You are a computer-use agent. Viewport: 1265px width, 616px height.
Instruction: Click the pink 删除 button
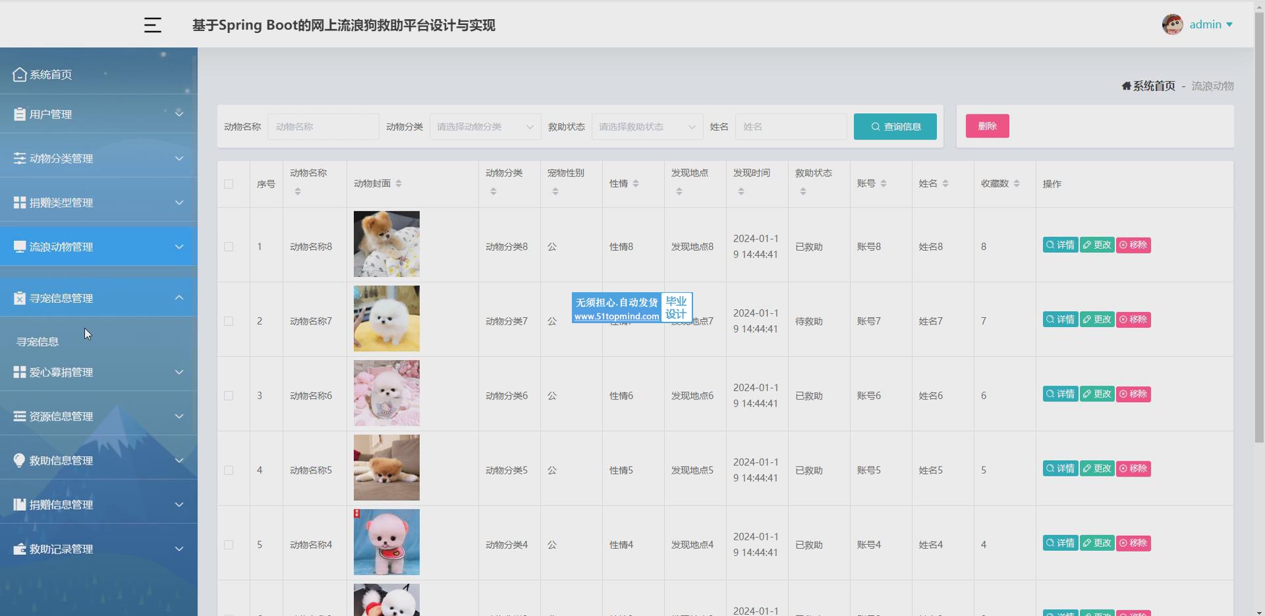pos(988,126)
